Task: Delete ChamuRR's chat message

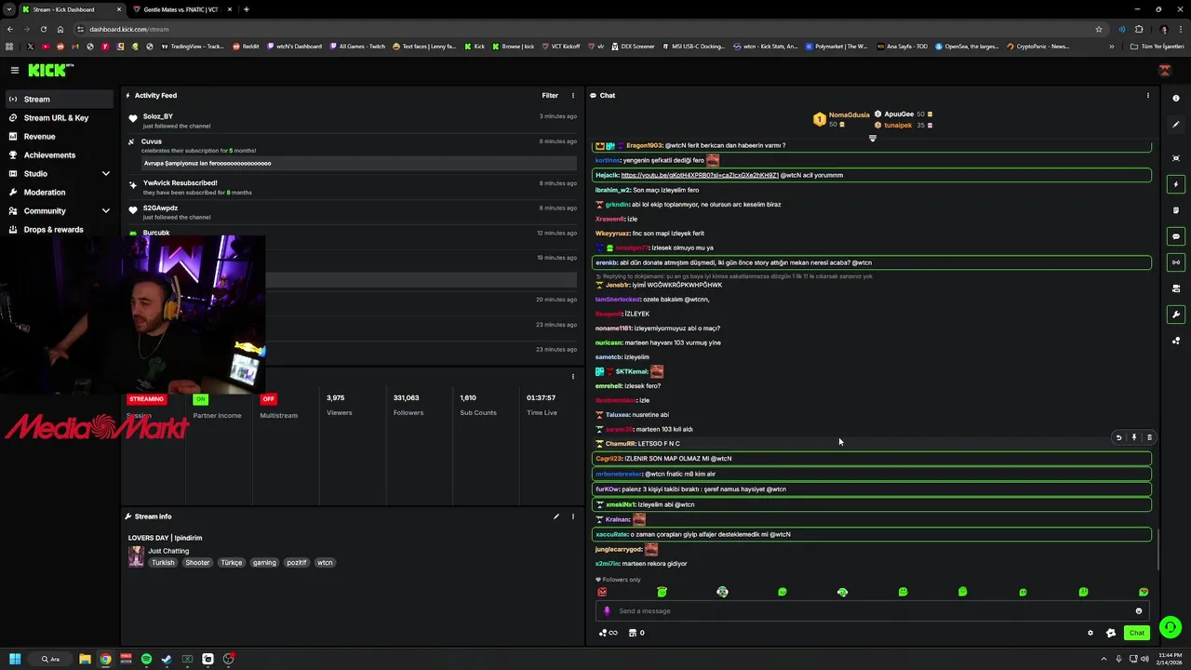Action: click(1149, 437)
